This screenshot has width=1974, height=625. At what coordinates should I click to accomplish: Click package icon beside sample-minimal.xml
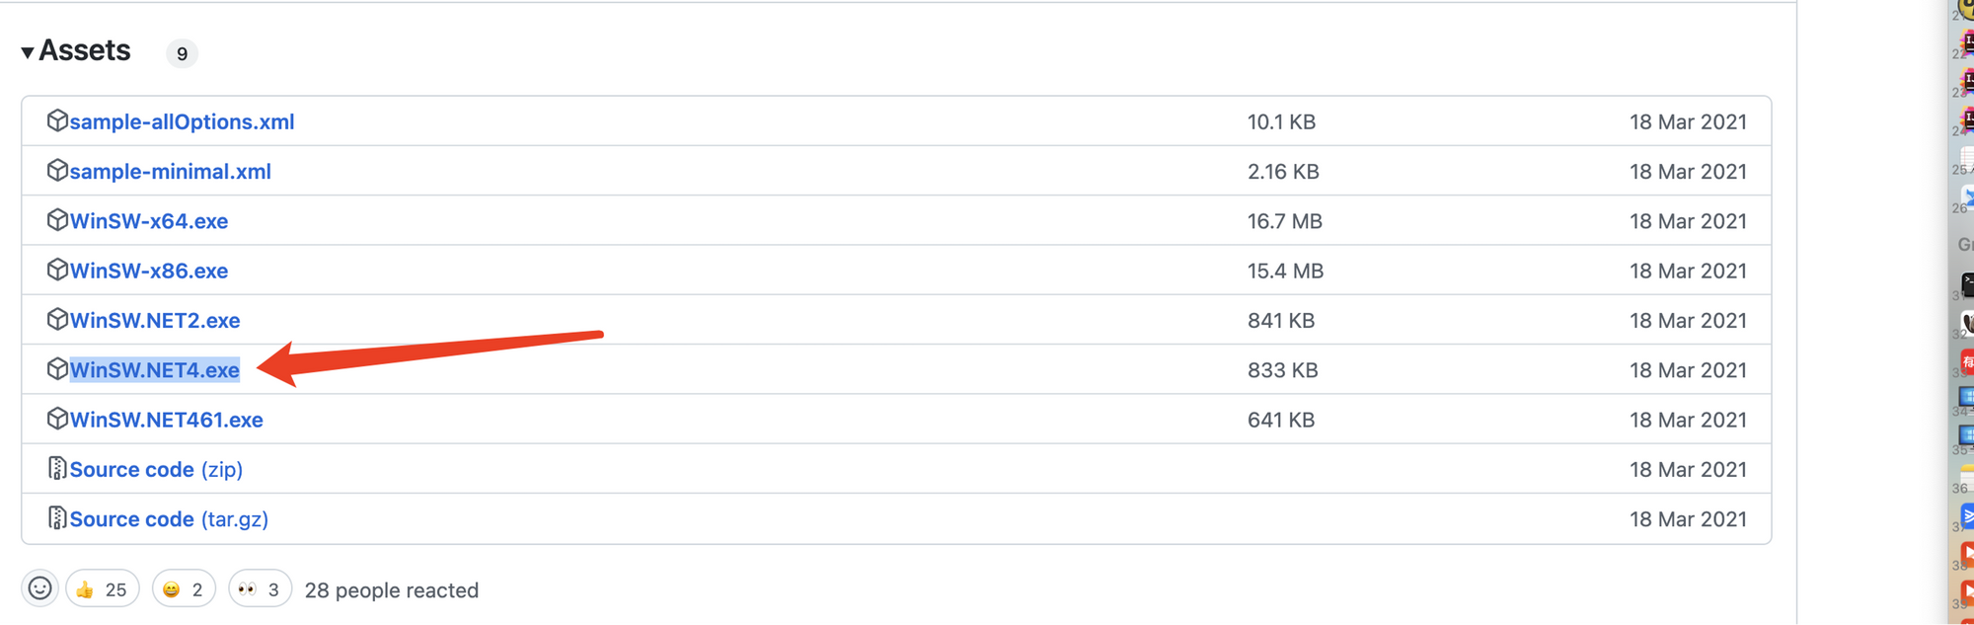[x=57, y=170]
